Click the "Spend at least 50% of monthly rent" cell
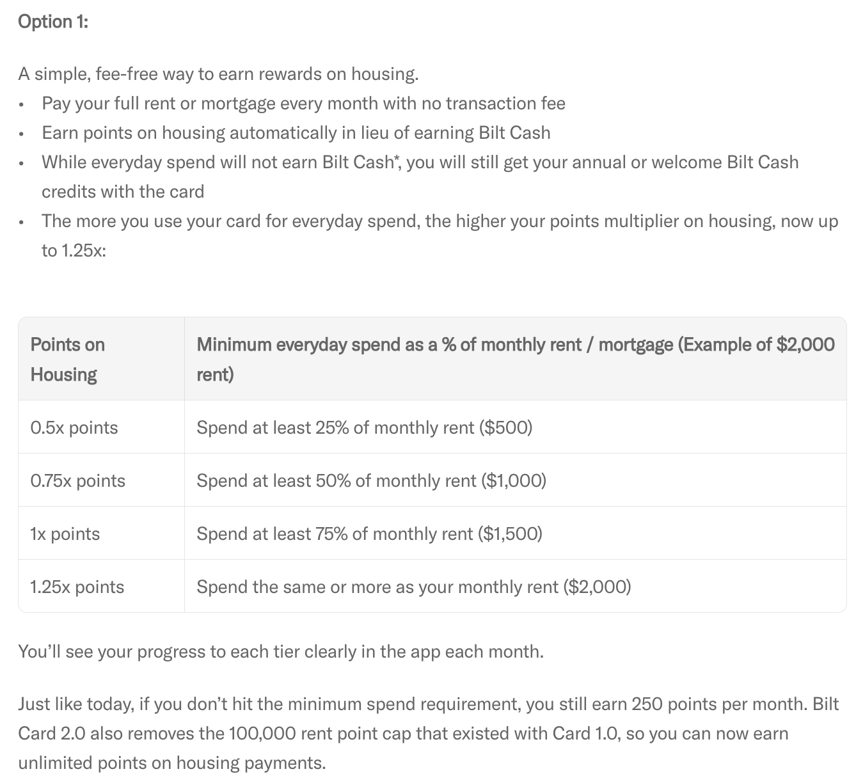Screen dimensions: 856x783 371,480
